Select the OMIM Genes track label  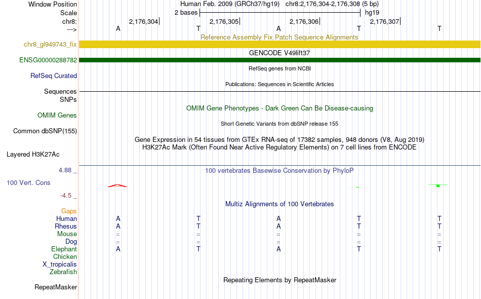(57, 116)
